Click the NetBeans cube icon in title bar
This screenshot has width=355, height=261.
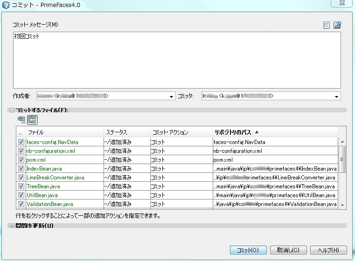(x=6, y=5)
